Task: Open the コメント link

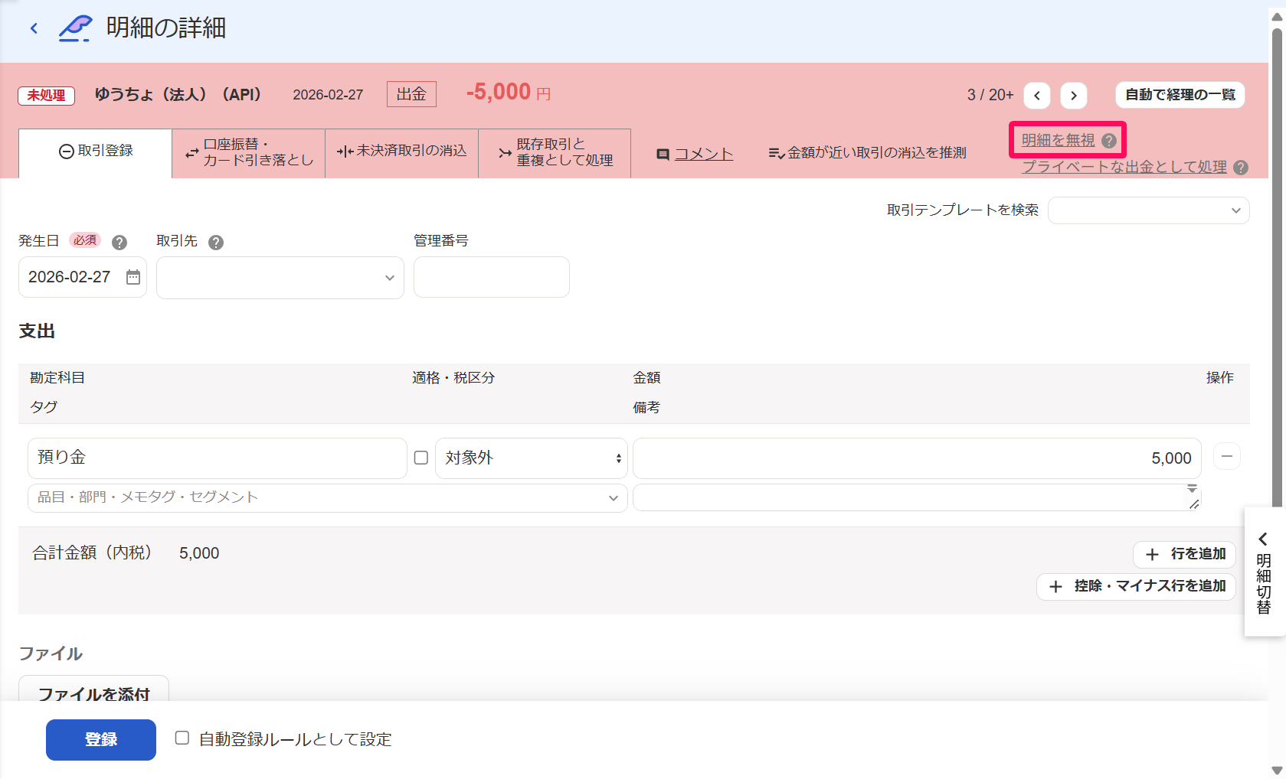Action: (x=704, y=154)
